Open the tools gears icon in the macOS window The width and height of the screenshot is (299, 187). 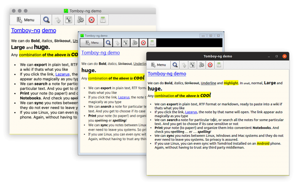(80, 20)
